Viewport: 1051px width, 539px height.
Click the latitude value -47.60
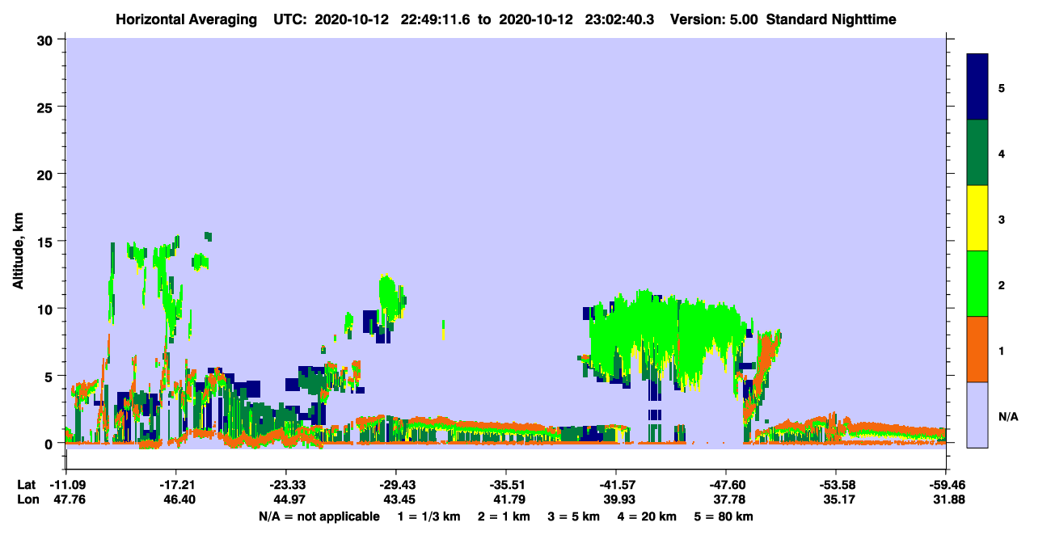click(x=725, y=485)
